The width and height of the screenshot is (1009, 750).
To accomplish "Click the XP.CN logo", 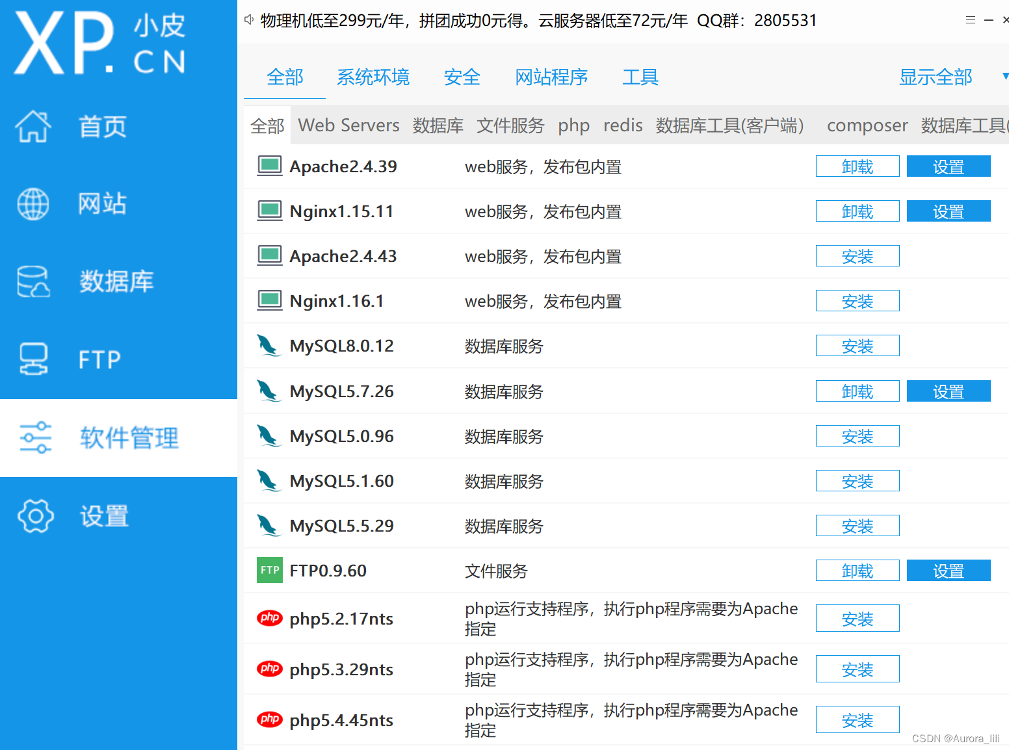I will coord(101,44).
